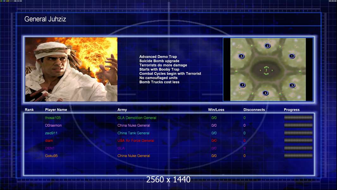This screenshot has height=190, width=337.
Task: Click progress bar for diam
Action: click(298, 141)
